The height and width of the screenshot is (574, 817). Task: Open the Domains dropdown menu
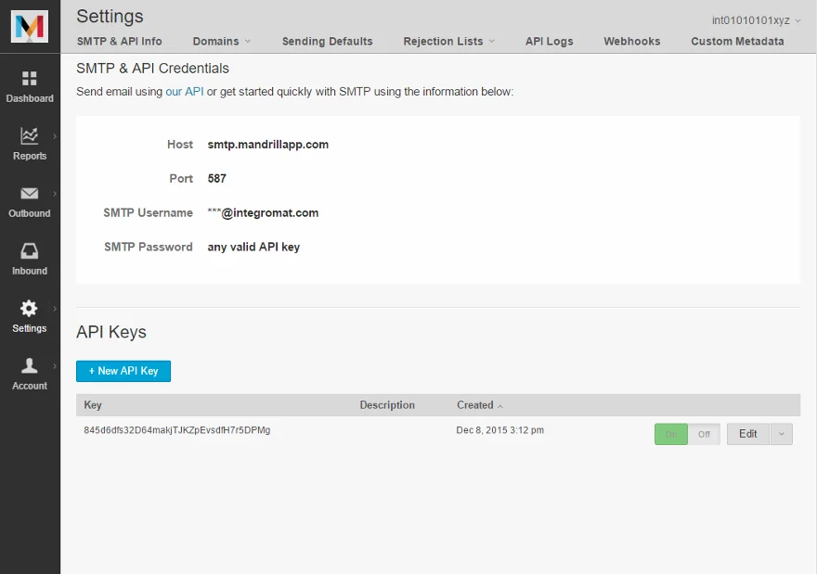click(x=222, y=41)
